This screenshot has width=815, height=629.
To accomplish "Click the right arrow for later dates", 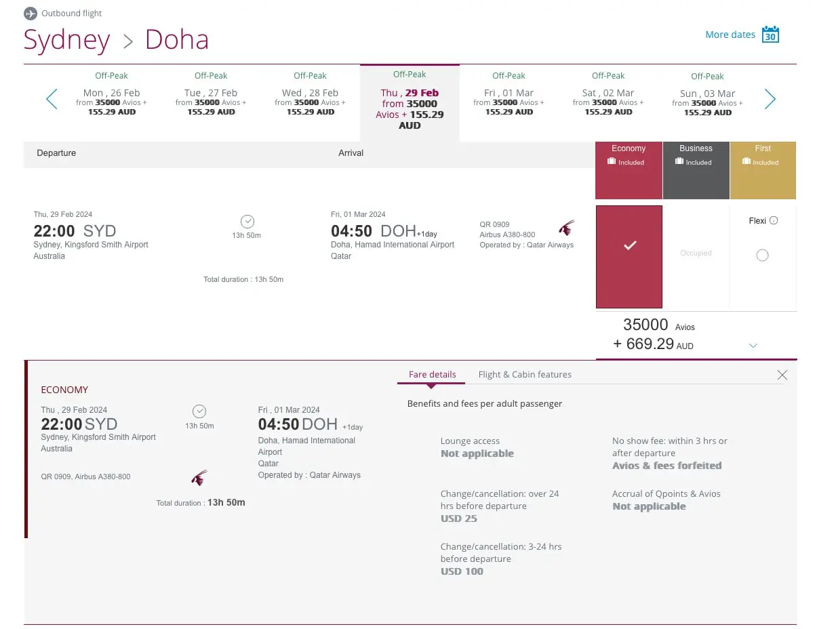I will click(770, 99).
